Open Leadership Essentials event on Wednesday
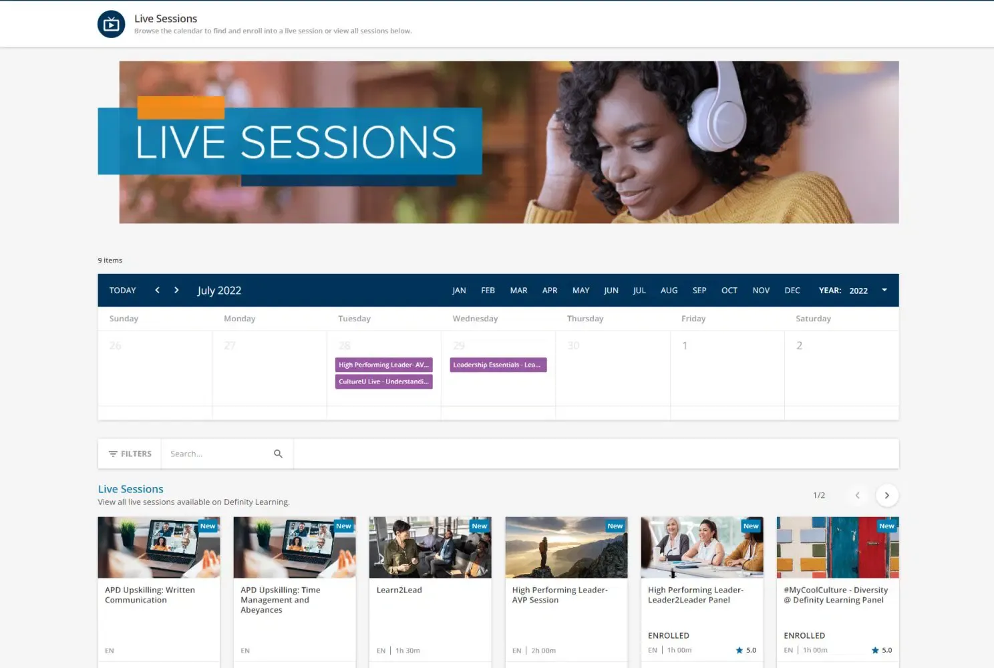The width and height of the screenshot is (994, 668). tap(498, 365)
